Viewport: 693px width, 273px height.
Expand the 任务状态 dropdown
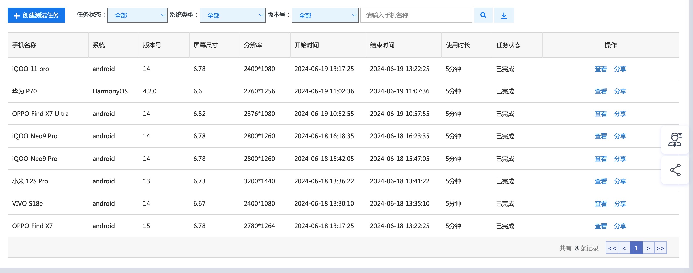pyautogui.click(x=137, y=15)
